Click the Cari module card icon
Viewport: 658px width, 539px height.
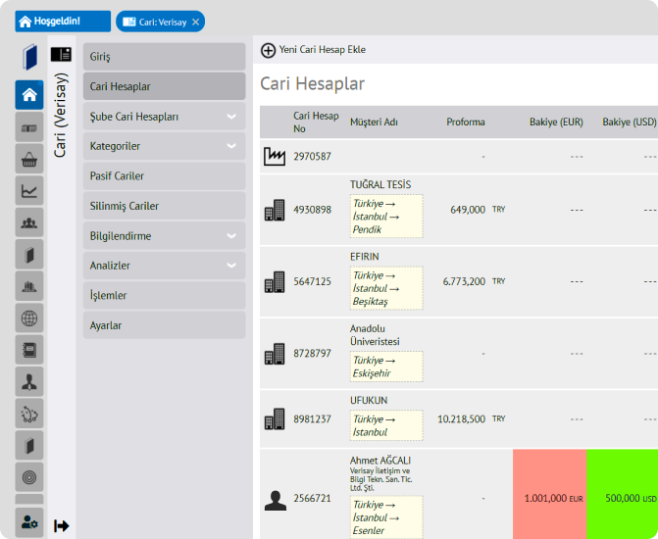[61, 55]
